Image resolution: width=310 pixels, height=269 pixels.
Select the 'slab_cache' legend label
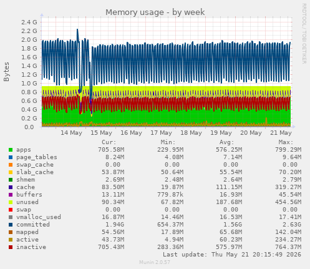(x=35, y=172)
